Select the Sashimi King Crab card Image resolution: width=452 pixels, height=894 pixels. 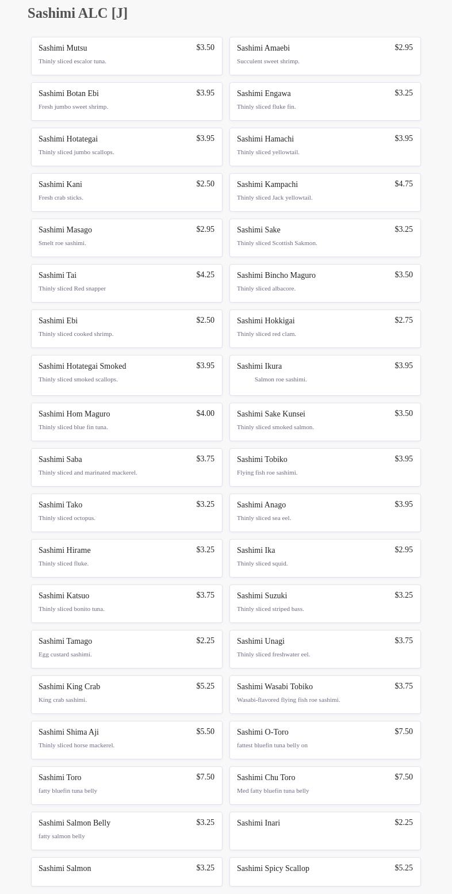tap(127, 694)
